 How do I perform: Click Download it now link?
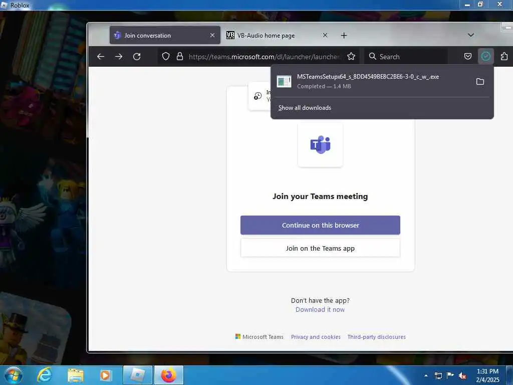[x=320, y=310]
